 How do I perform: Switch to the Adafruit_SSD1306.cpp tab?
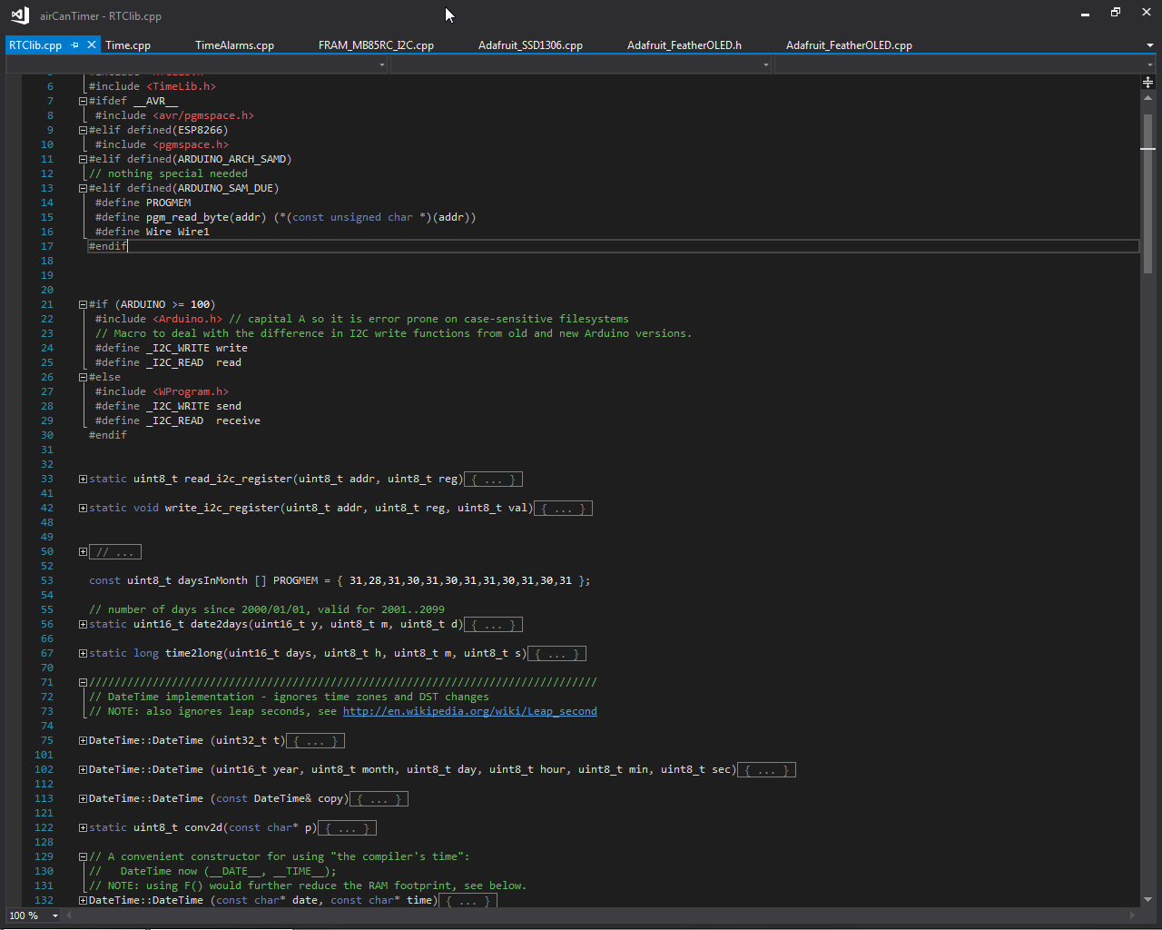(x=530, y=45)
